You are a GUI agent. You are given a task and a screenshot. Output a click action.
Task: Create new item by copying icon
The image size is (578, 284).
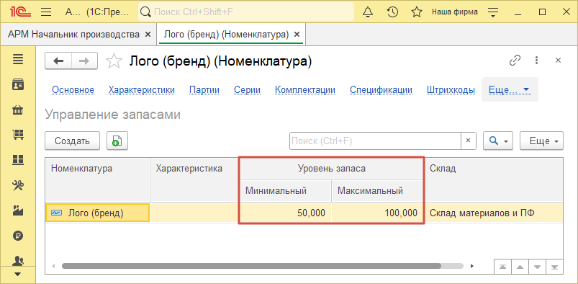pyautogui.click(x=117, y=141)
